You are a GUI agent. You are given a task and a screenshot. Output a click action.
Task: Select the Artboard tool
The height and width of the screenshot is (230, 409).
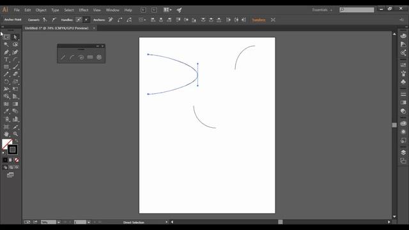point(6,127)
